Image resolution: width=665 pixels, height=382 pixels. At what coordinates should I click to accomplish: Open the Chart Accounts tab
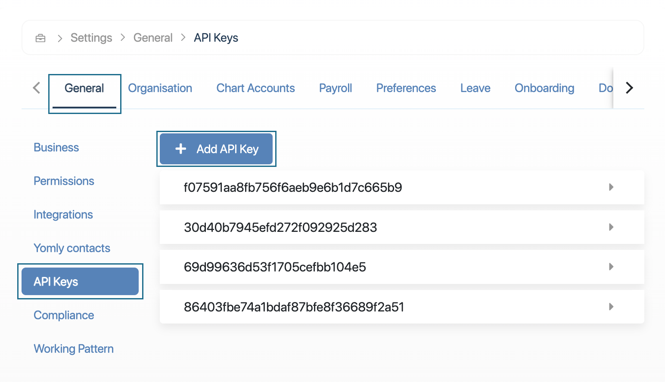pos(255,88)
